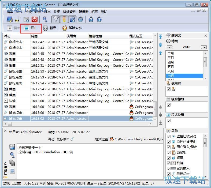This screenshot has height=188, width=211.
Task: Click the copy pages icon in details pane
Action: [x=12, y=163]
